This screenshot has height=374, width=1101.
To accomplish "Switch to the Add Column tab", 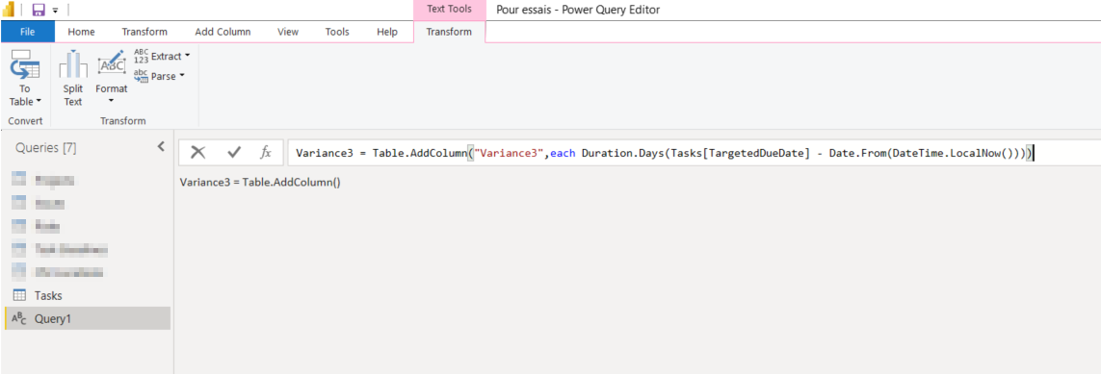I will coord(223,32).
